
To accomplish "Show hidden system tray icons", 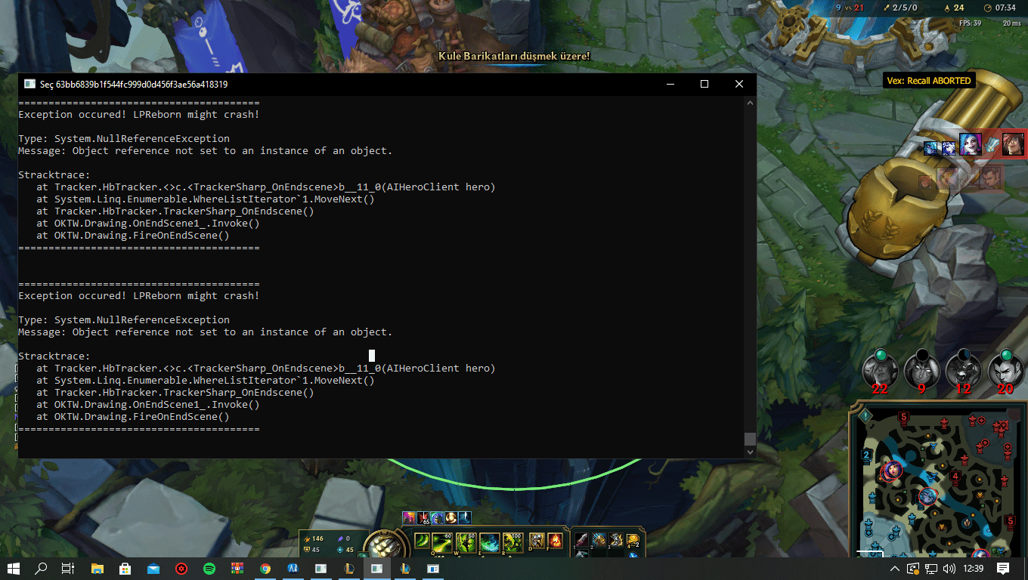I will click(895, 568).
